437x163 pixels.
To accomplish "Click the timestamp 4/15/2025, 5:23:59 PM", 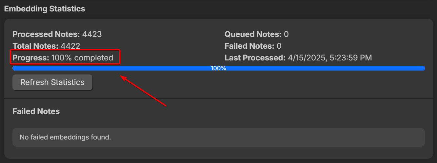I will point(330,58).
